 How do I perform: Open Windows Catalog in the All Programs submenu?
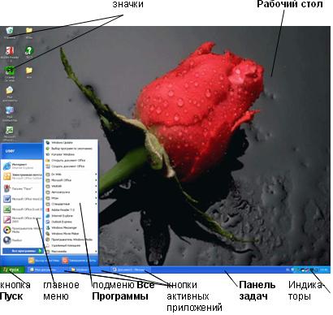tap(71, 154)
